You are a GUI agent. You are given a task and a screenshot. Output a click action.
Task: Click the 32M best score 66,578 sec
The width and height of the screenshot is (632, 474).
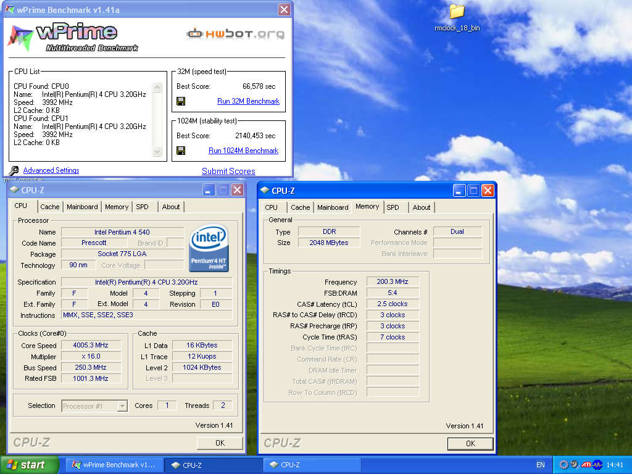point(259,86)
